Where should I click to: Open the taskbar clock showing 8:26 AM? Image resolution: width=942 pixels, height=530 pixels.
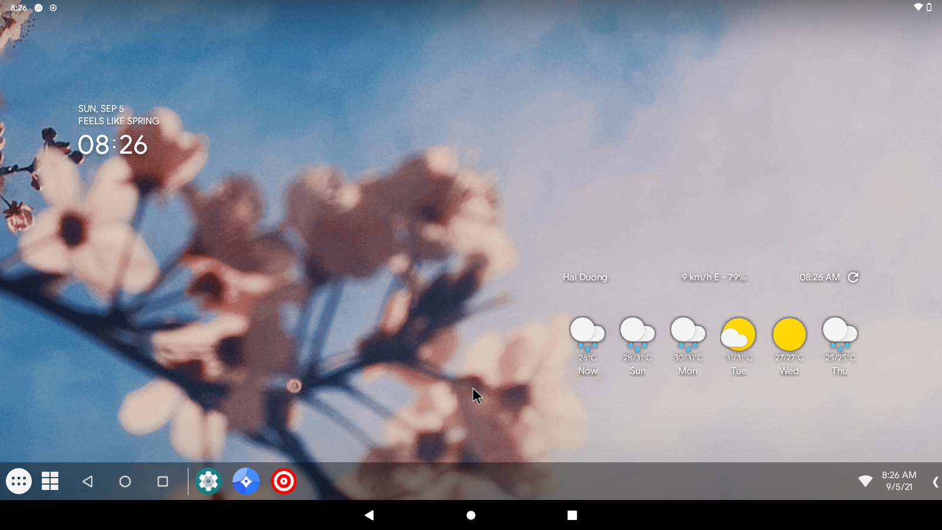[899, 481]
